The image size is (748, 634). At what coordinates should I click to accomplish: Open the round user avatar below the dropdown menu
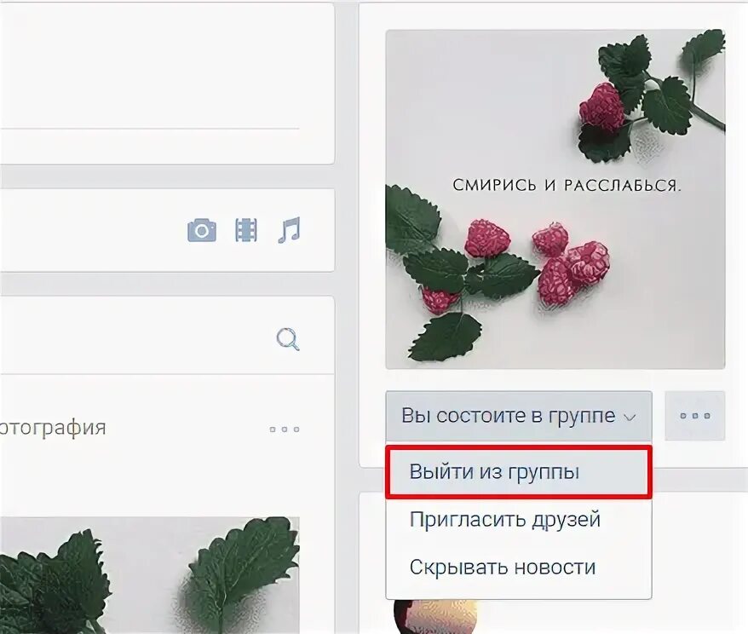435,616
